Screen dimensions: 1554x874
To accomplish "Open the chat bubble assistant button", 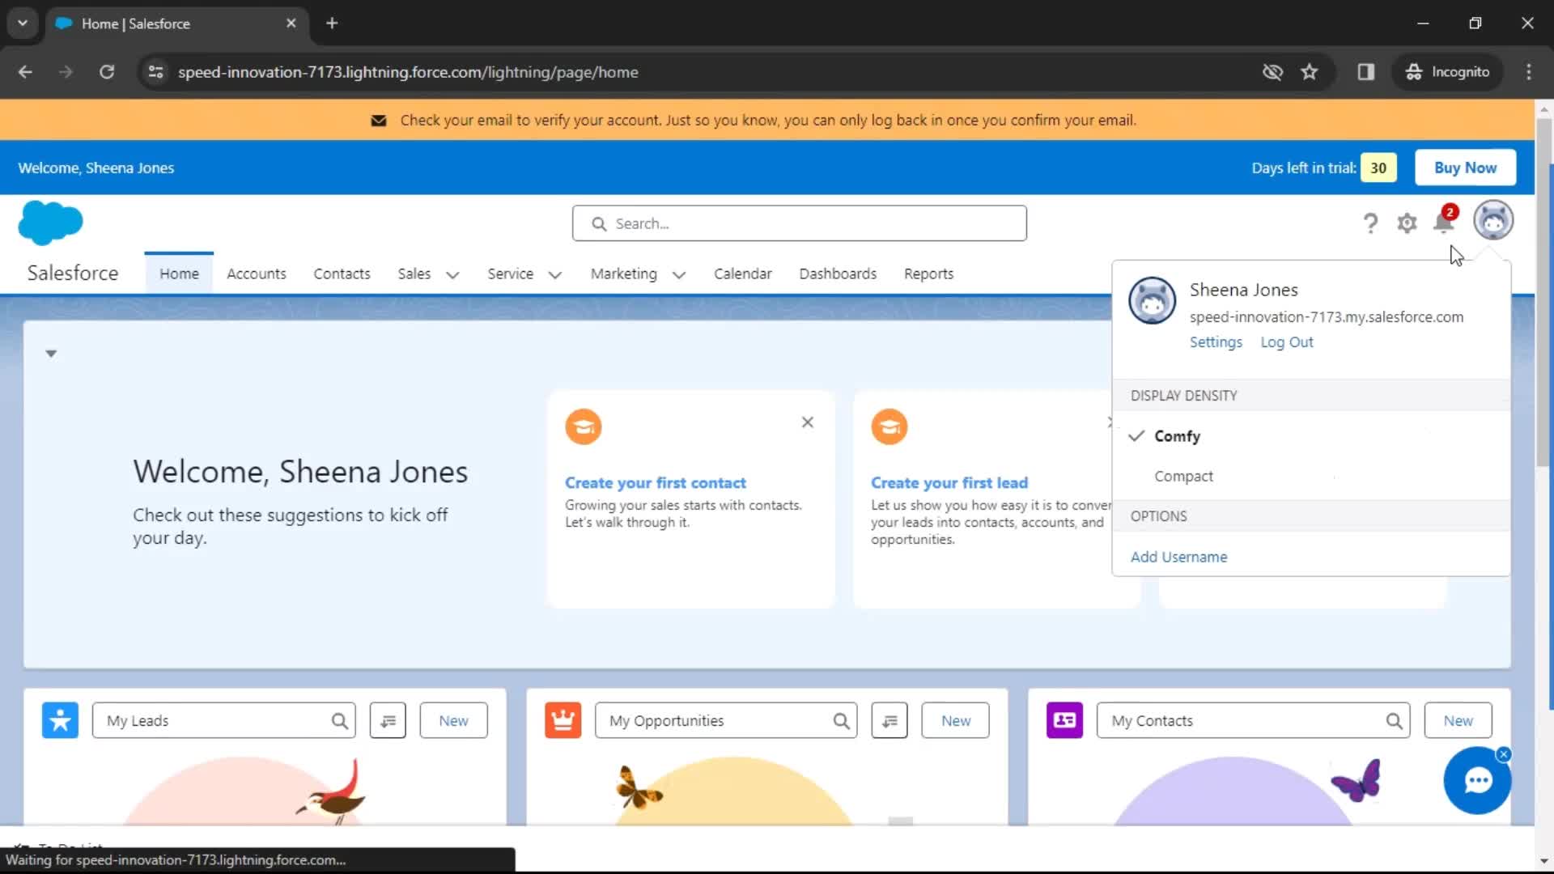I will 1477,781.
